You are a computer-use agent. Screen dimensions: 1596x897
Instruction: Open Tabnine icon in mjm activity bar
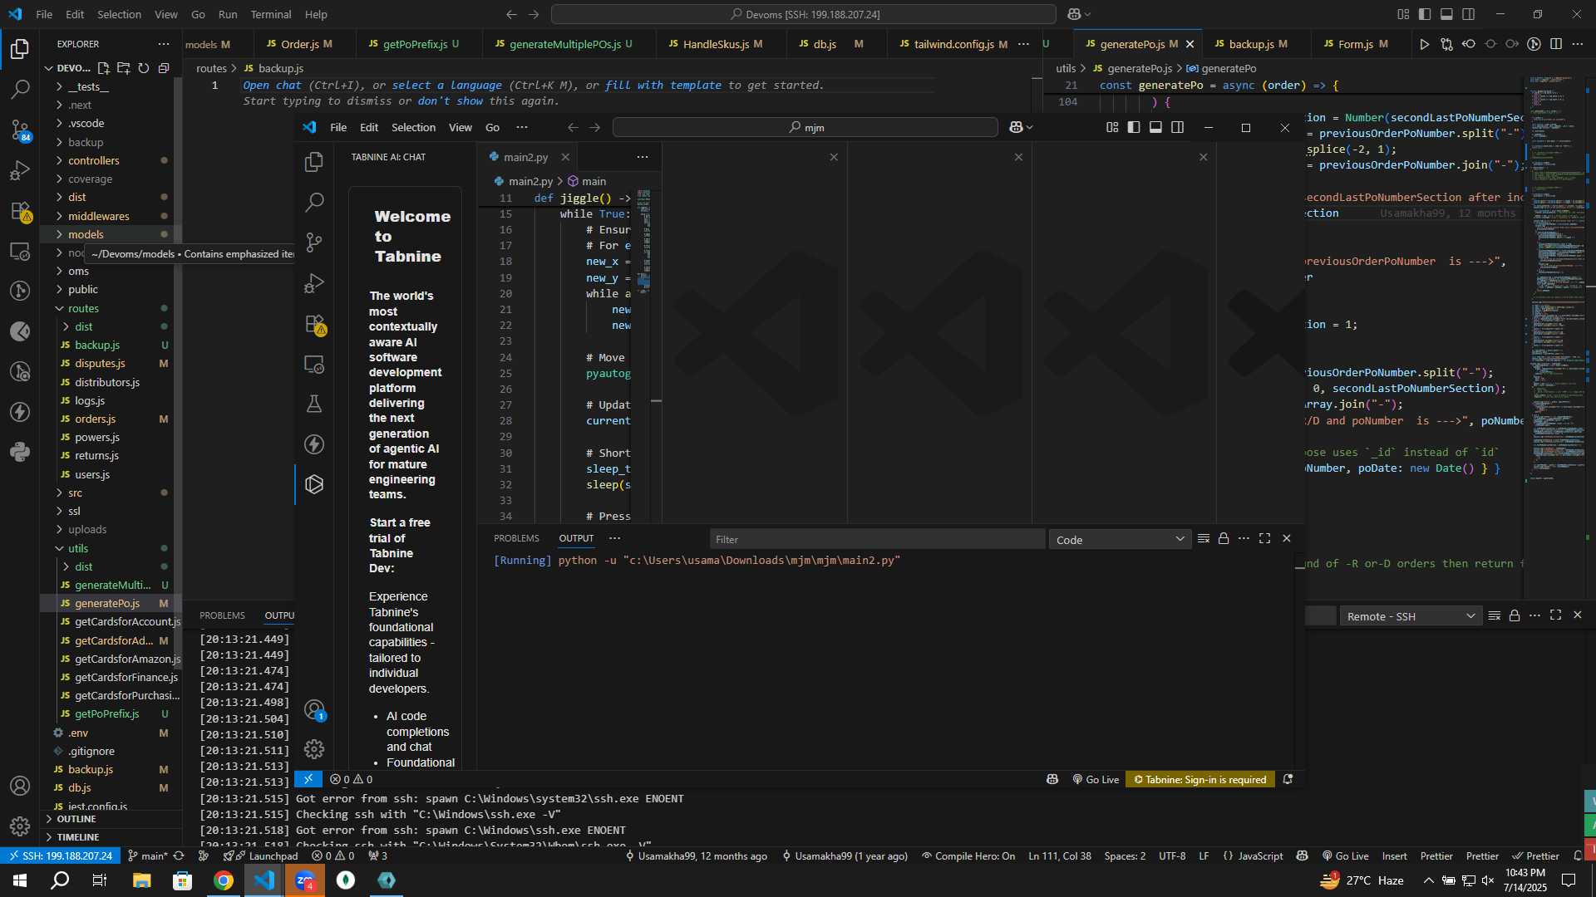[x=314, y=484]
